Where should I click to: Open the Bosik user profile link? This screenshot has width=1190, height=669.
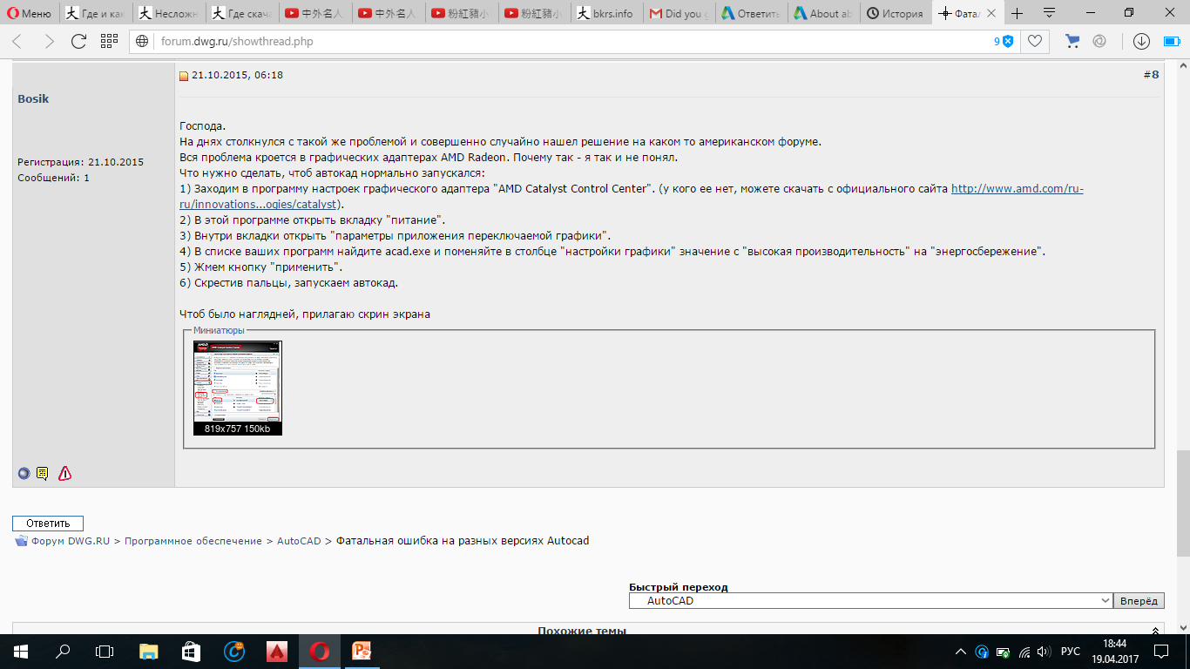tap(33, 98)
